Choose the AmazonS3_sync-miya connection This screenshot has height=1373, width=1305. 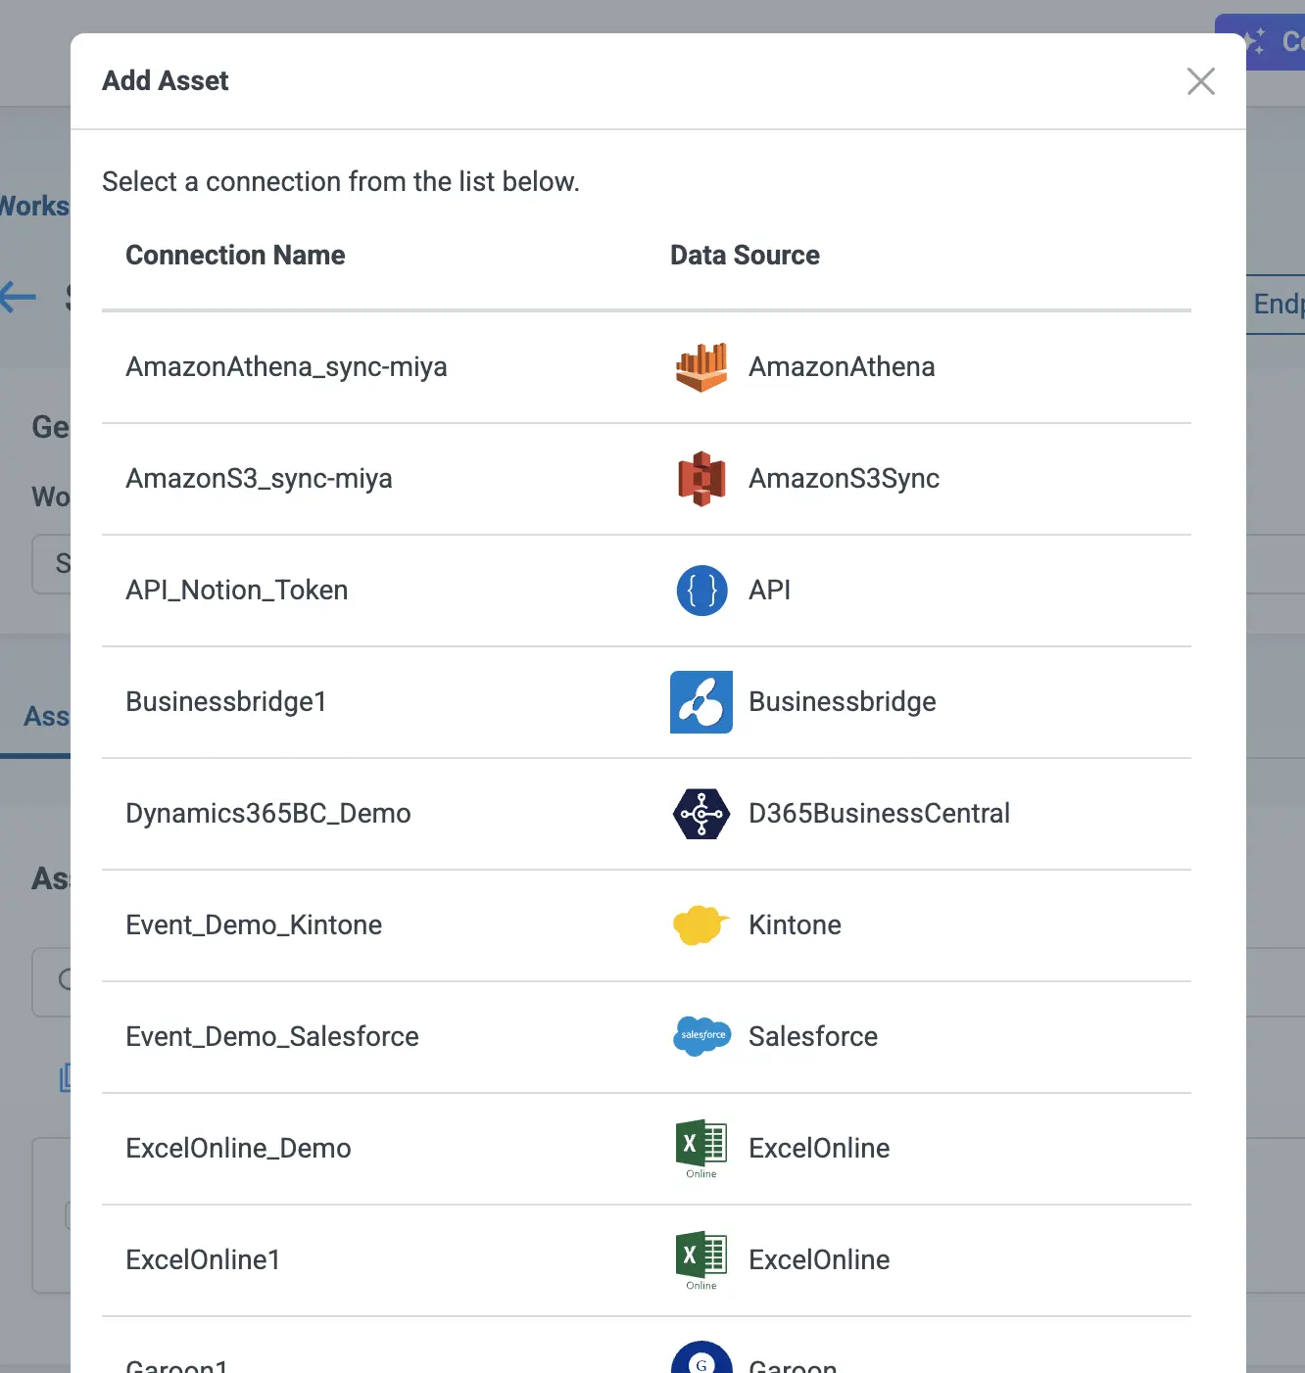click(259, 479)
